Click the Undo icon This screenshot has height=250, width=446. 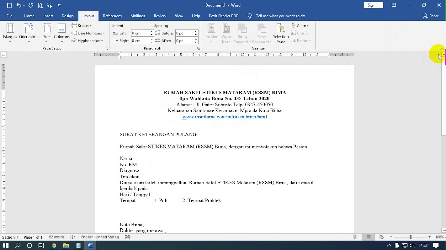[19, 5]
